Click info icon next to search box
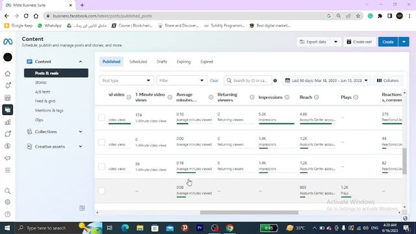This screenshot has width=416, height=234. pos(275,81)
